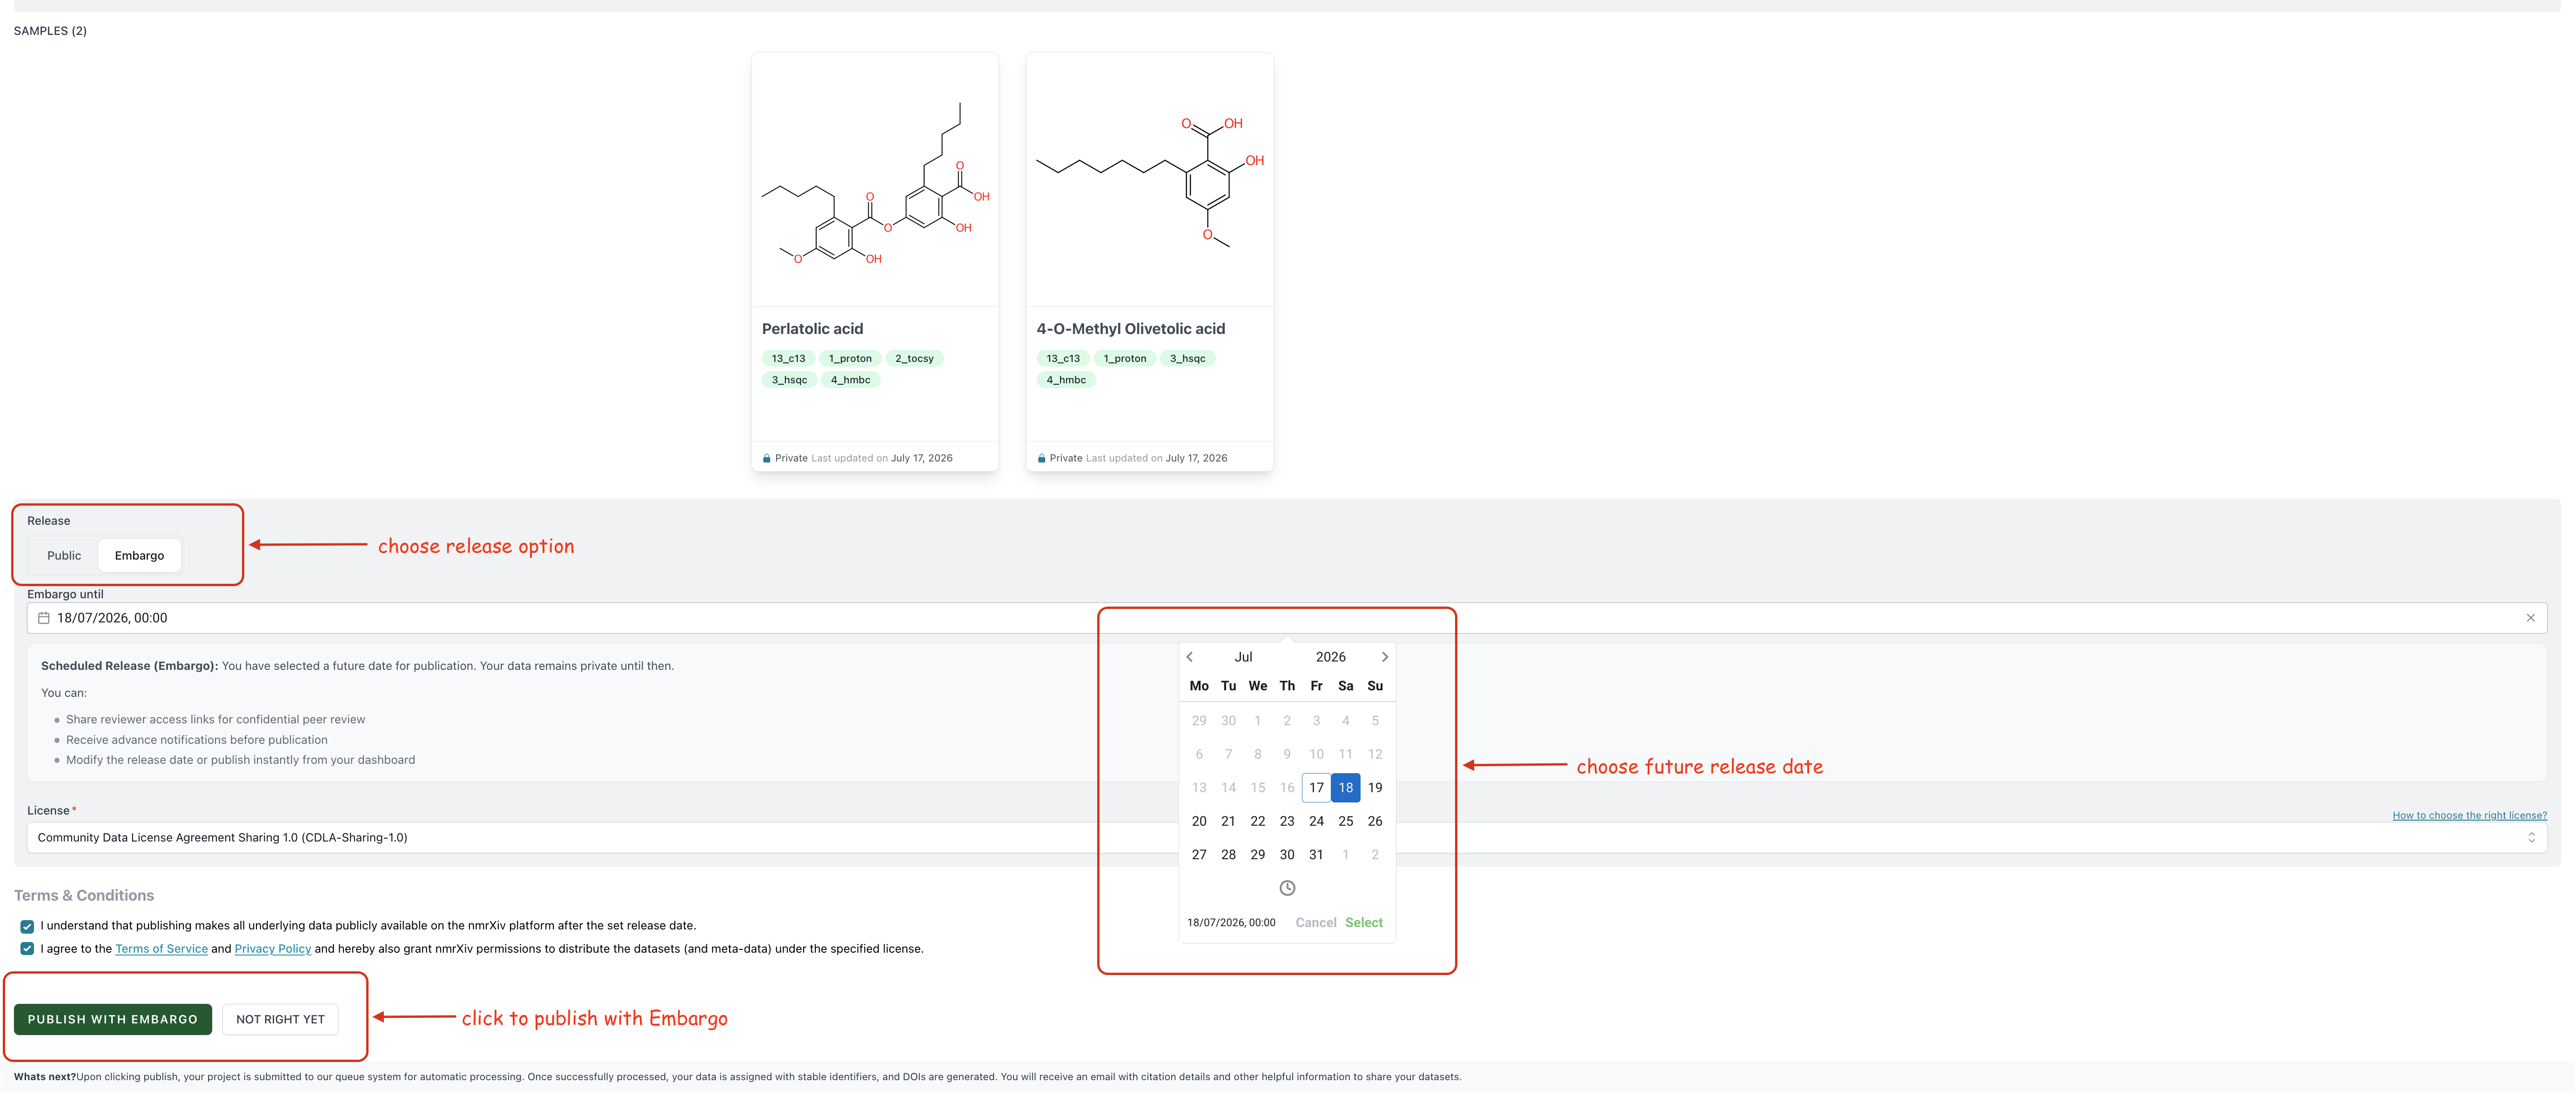Select 4_hmbc tag under 4-O-Methyl Olivetolic acid
The width and height of the screenshot is (2576, 1109).
click(x=1066, y=380)
